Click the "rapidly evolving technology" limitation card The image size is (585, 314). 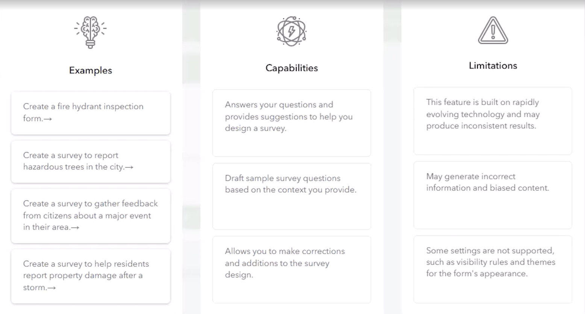pyautogui.click(x=493, y=121)
